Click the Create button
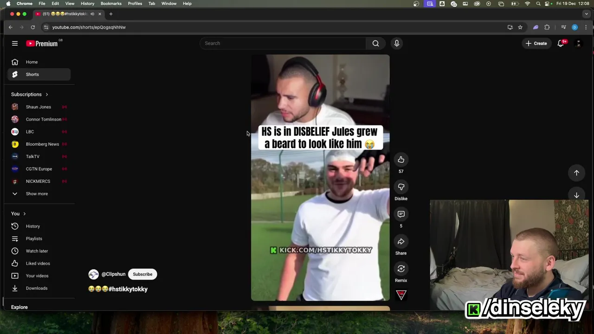 click(x=536, y=43)
